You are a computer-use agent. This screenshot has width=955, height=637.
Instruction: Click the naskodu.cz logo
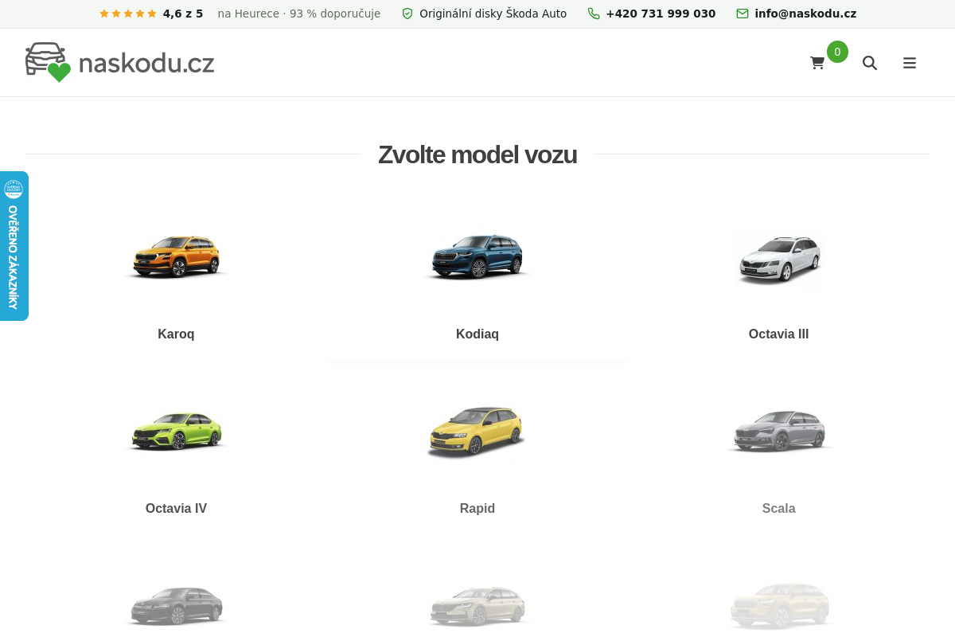[119, 62]
